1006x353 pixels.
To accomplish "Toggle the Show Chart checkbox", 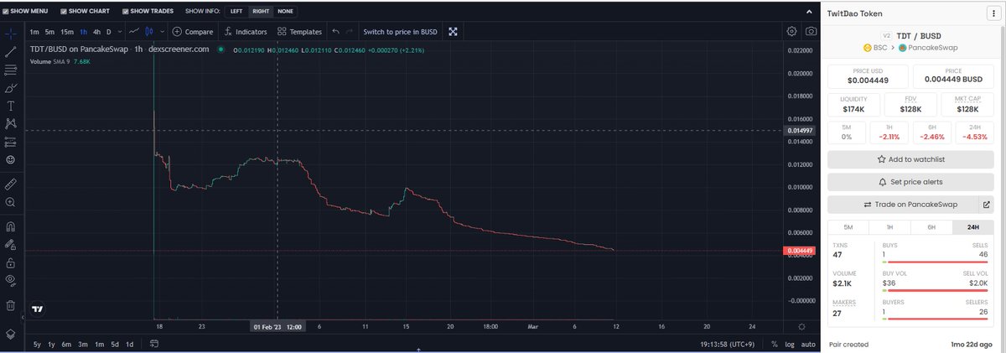I will pyautogui.click(x=65, y=12).
